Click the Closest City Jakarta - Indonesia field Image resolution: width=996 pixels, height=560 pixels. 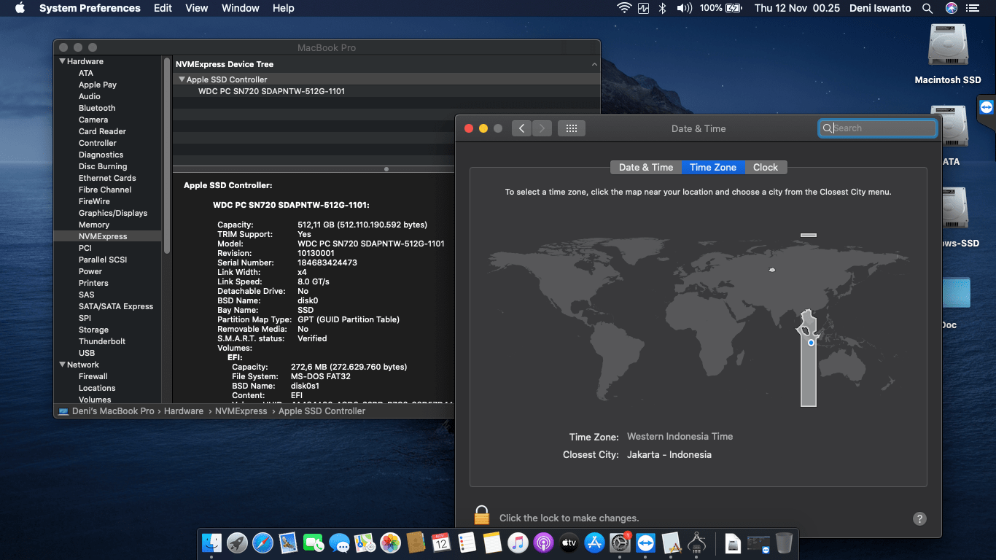click(669, 454)
